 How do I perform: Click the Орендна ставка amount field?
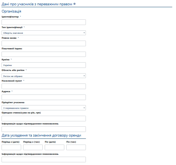44,118
